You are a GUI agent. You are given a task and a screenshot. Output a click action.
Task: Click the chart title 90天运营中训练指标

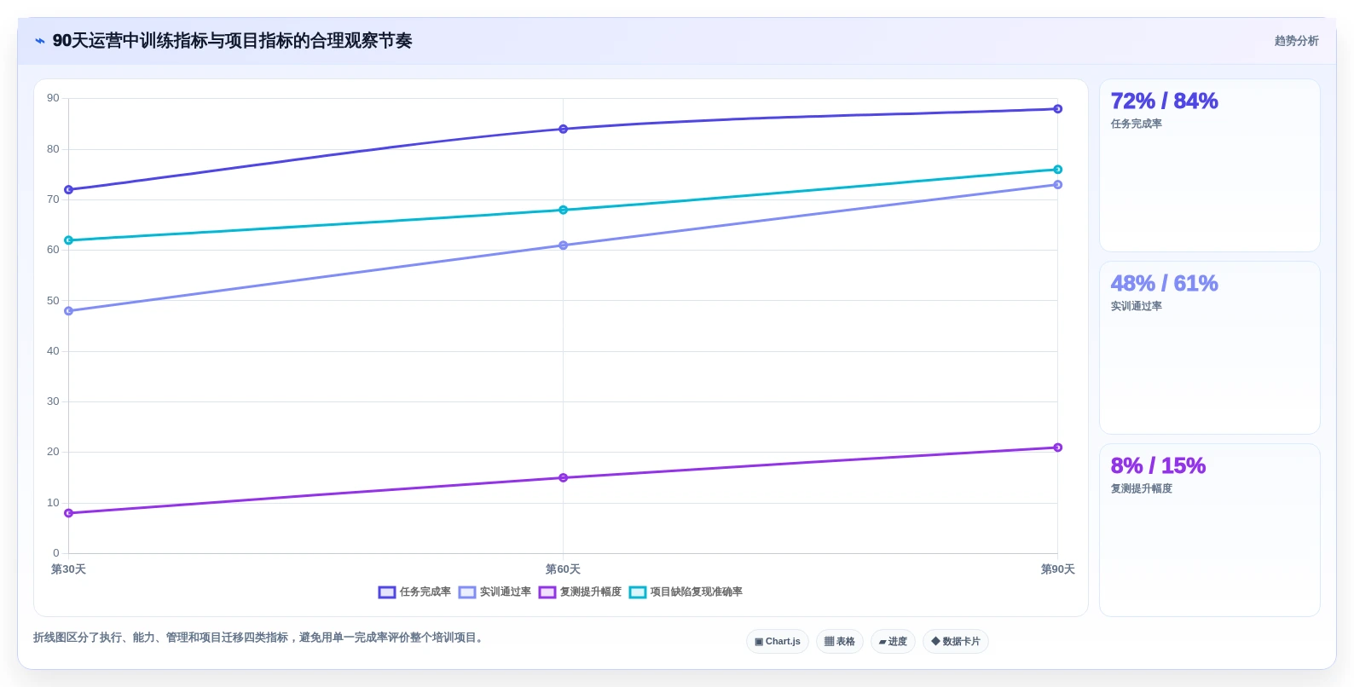pyautogui.click(x=232, y=41)
